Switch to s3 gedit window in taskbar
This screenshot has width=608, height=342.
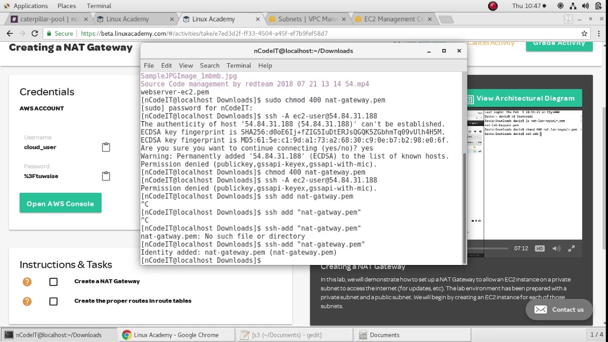pos(294,335)
